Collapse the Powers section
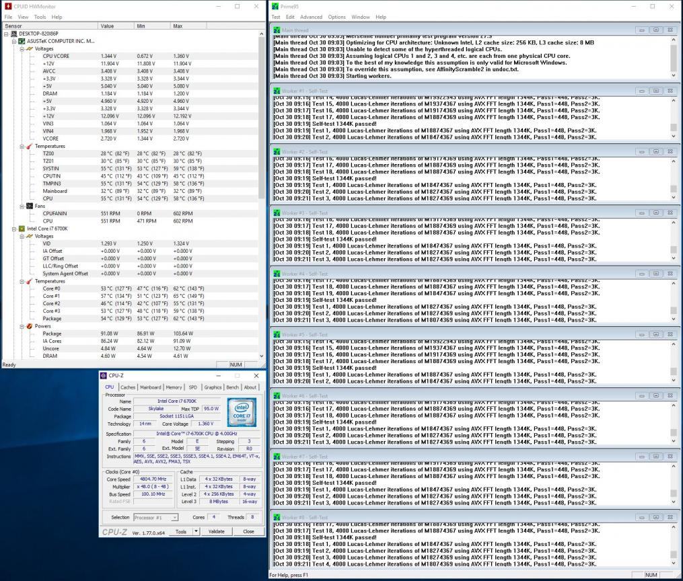The height and width of the screenshot is (581, 683). coord(22,326)
